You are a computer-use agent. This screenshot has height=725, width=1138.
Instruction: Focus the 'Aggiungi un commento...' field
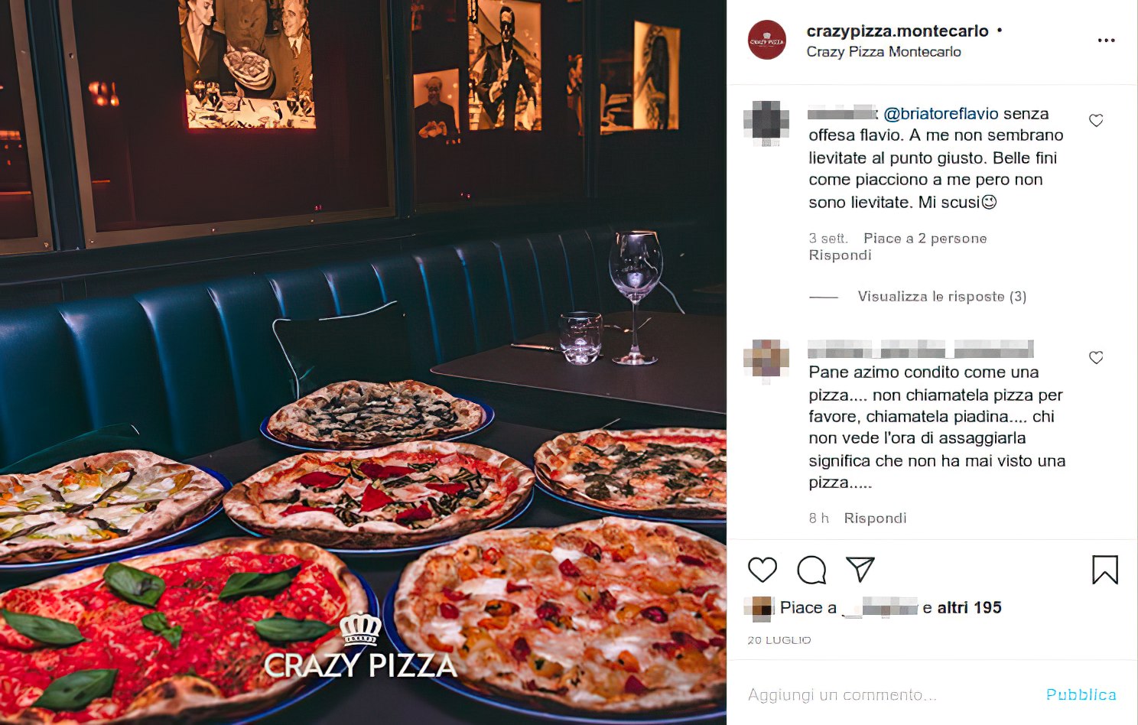(887, 694)
